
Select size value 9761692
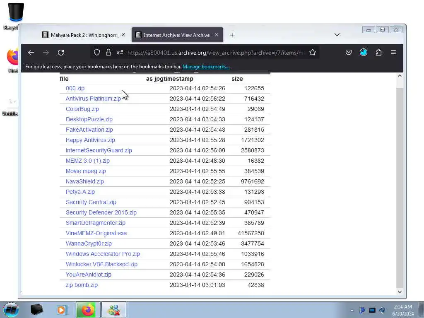[253, 181]
